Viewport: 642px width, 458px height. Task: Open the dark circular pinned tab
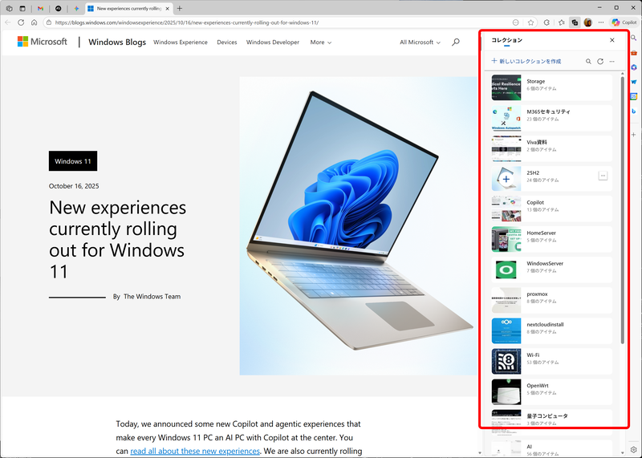58,8
